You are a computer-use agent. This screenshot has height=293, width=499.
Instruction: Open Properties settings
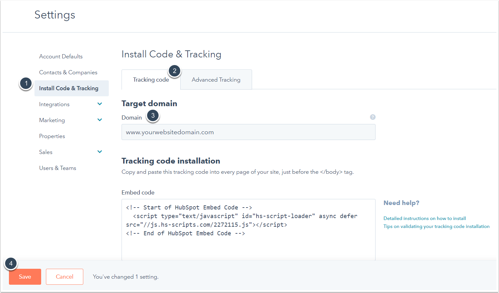[x=52, y=136]
